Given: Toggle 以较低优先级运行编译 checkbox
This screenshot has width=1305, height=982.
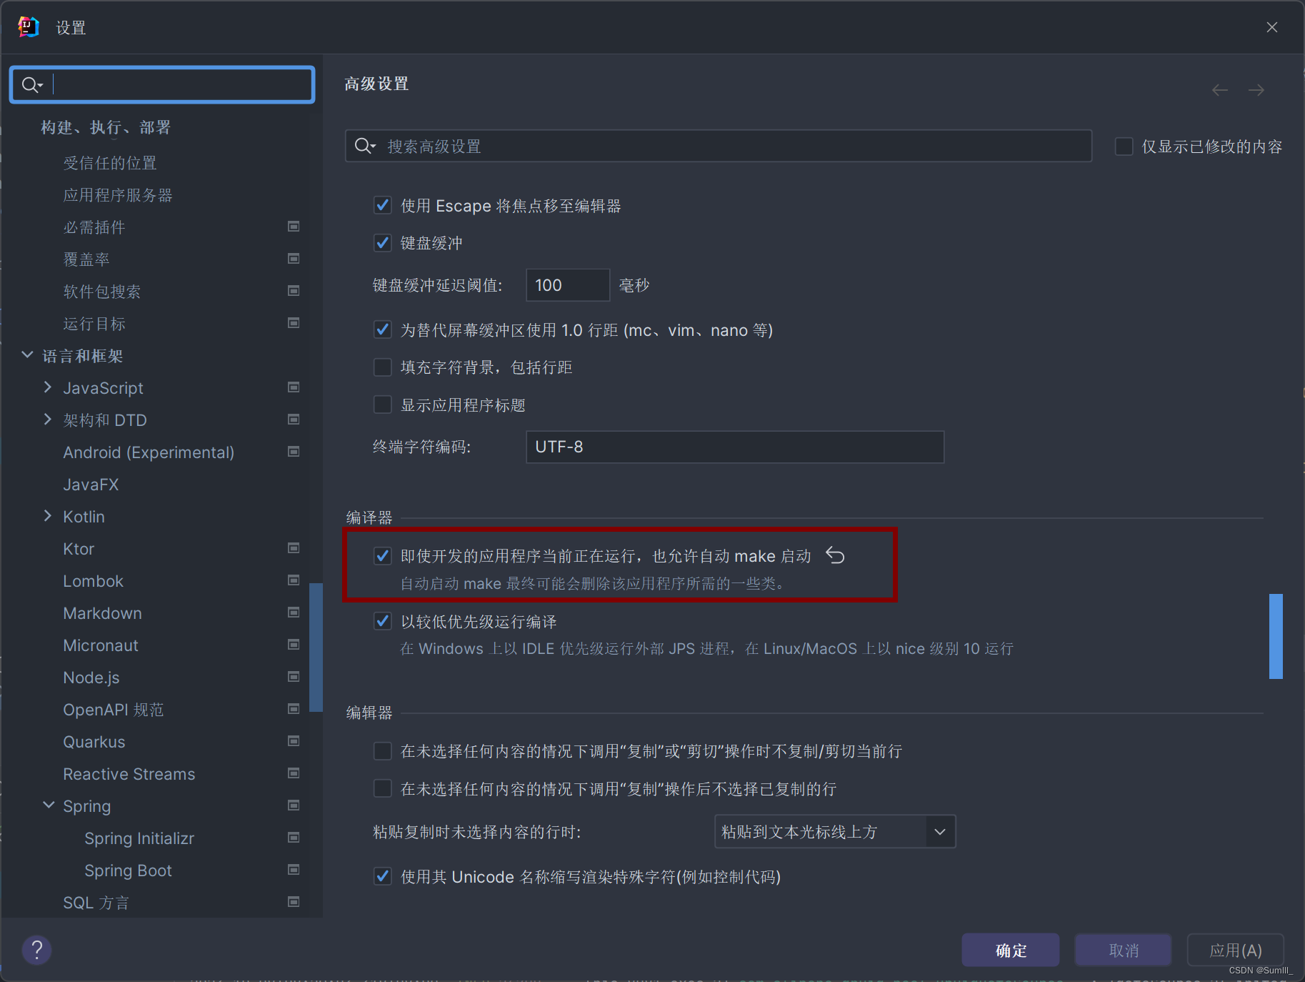Looking at the screenshot, I should coord(383,621).
